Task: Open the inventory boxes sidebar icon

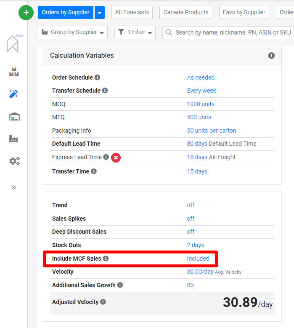Action: click(14, 72)
